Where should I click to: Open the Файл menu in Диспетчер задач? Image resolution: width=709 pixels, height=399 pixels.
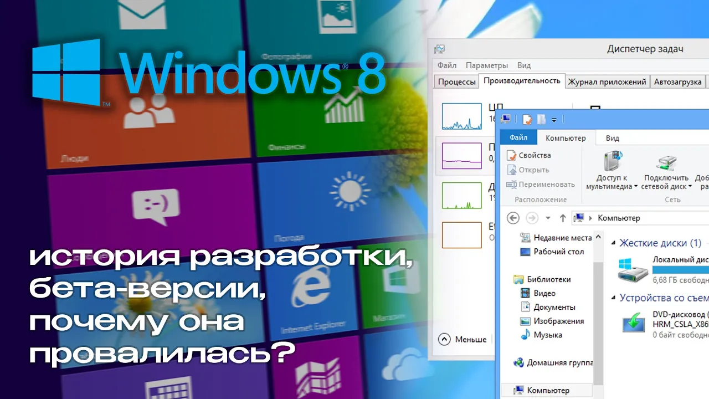click(x=446, y=65)
